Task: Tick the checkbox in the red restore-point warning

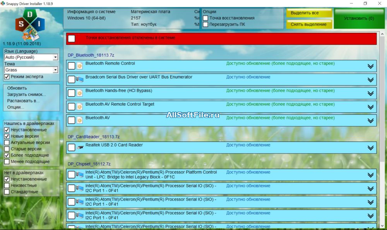Action: [x=72, y=38]
